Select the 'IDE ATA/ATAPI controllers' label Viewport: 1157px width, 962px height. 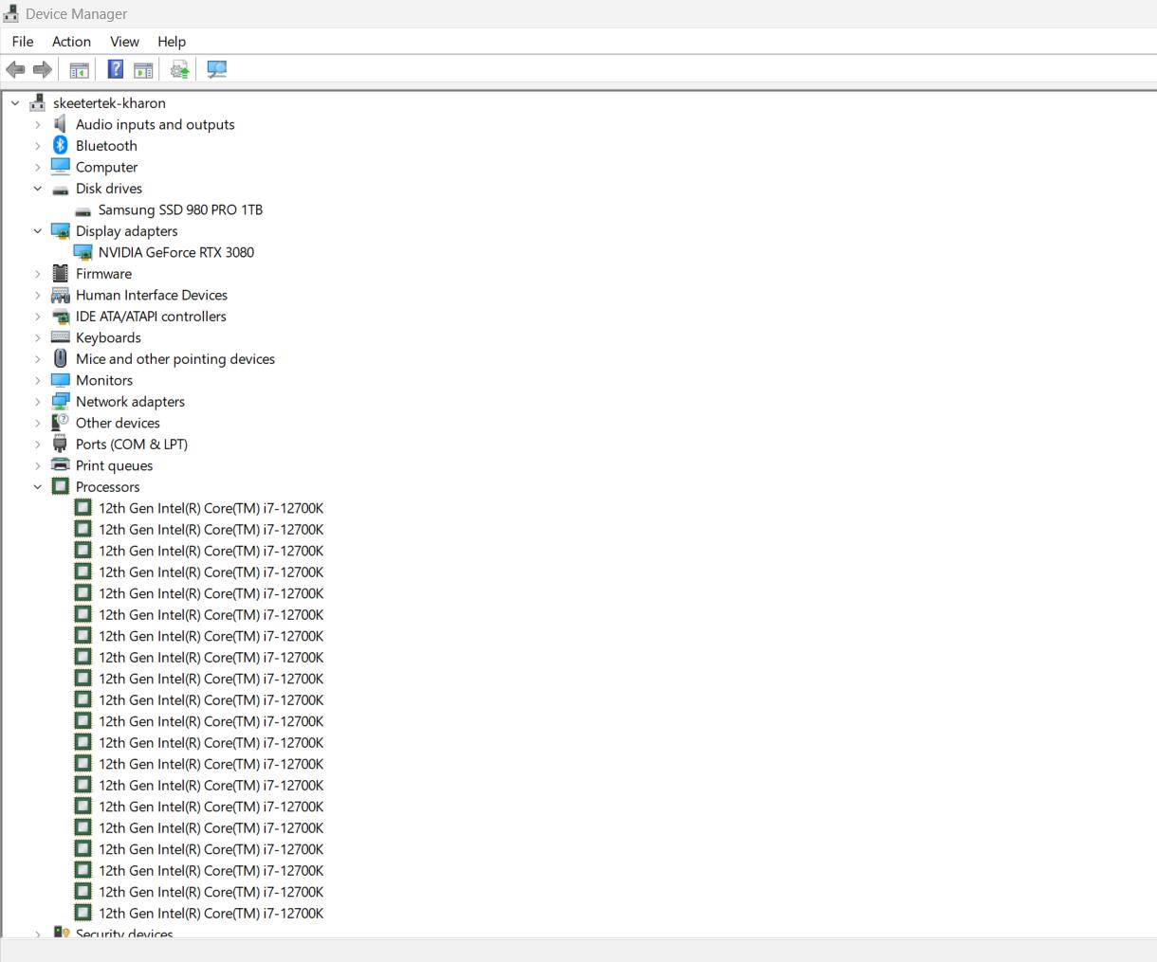point(151,316)
